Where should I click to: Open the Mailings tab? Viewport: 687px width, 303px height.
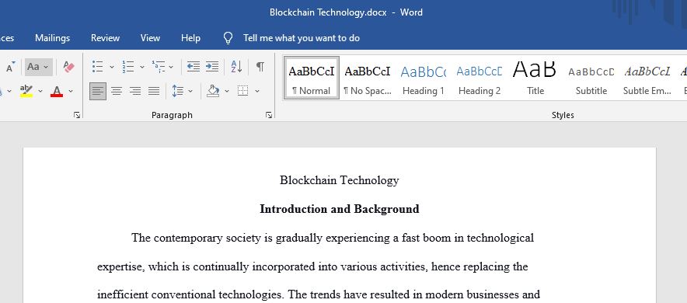(53, 38)
